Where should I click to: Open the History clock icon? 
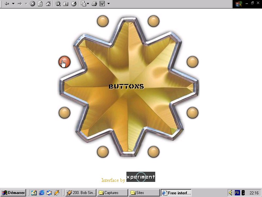(x=74, y=4)
